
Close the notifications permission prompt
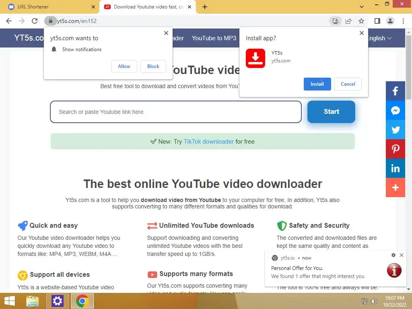[x=166, y=33]
